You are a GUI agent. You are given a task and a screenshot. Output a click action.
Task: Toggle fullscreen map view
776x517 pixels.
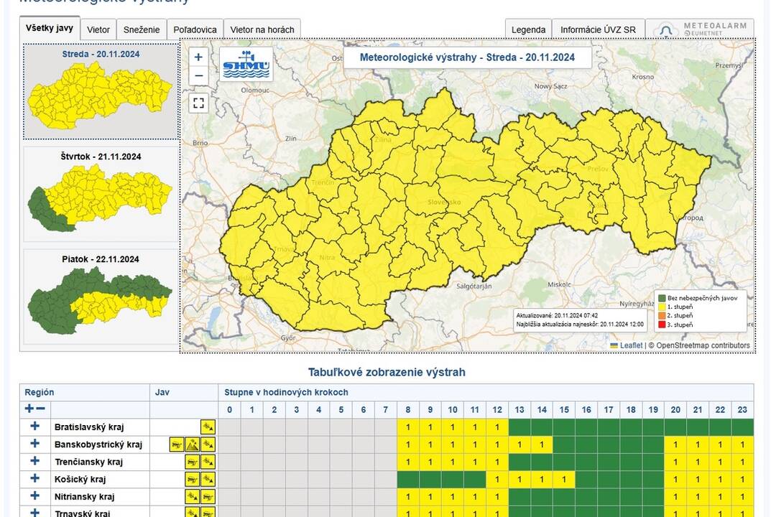click(199, 103)
